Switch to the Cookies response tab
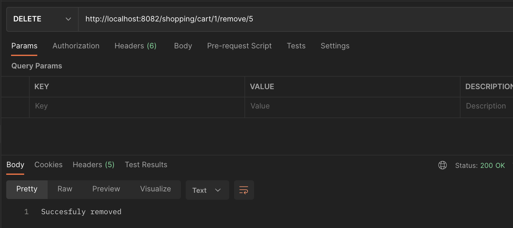Screen dimensions: 513x228 tap(48, 164)
